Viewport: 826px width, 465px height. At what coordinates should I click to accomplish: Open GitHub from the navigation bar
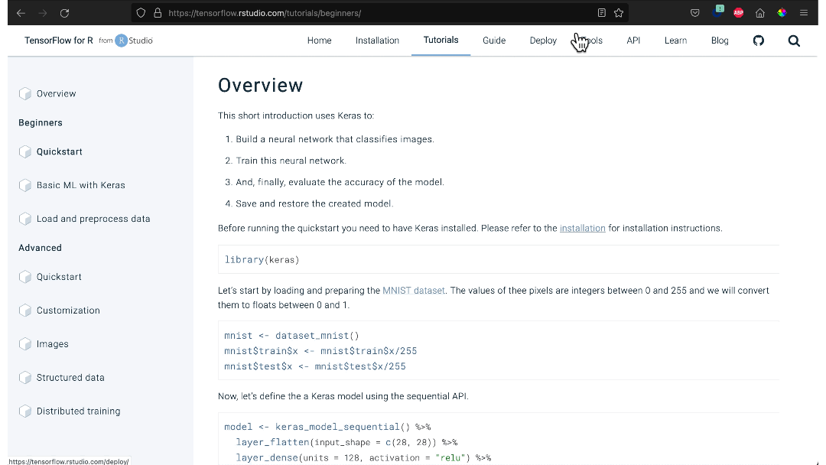pyautogui.click(x=758, y=41)
